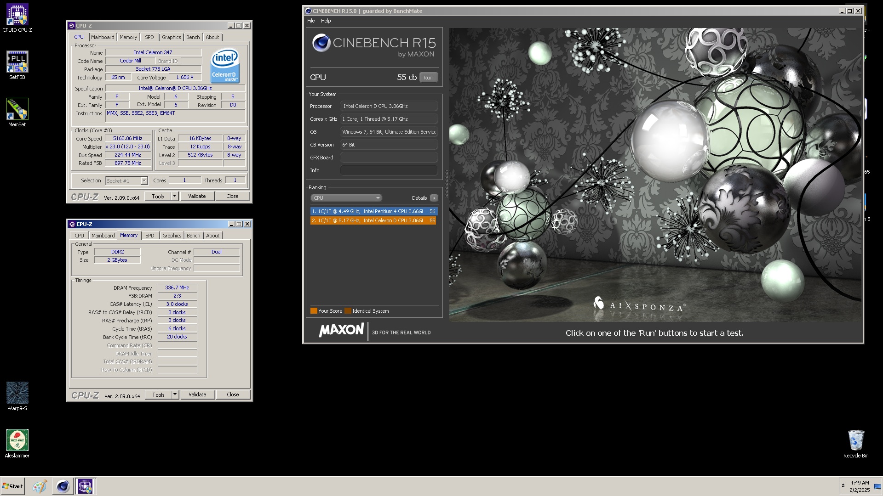Expand the Tools dropdown arrow in the top CPU-Z window
This screenshot has width=883, height=496.
pos(174,196)
